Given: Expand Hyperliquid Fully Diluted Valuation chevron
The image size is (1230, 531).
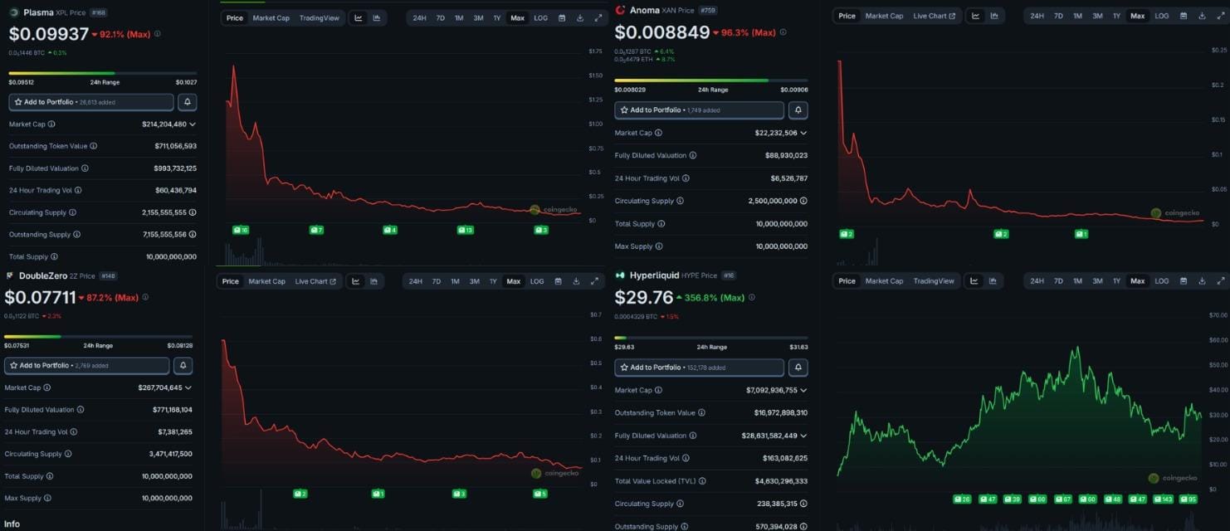Looking at the screenshot, I should (x=803, y=436).
